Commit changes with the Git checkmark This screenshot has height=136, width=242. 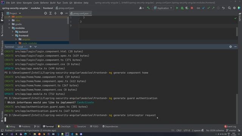click(208, 8)
